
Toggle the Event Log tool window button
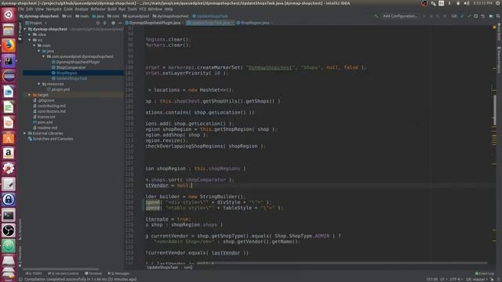pyautogui.click(x=485, y=273)
